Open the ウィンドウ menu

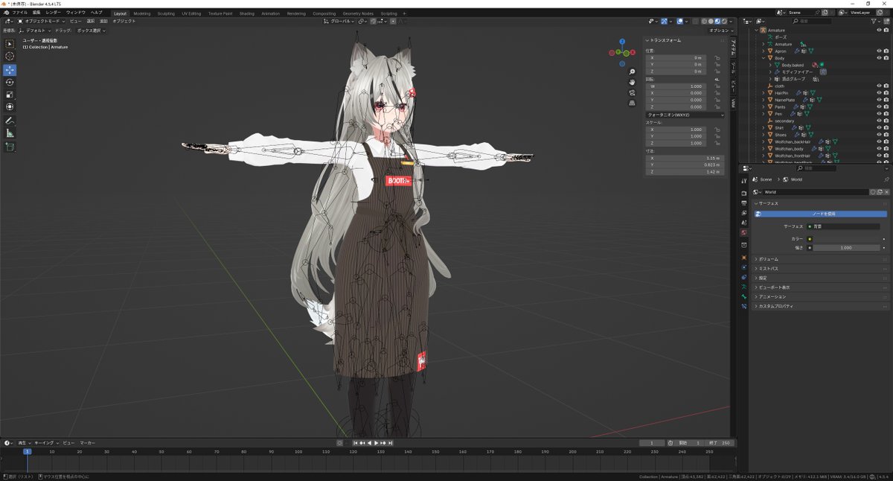point(76,13)
